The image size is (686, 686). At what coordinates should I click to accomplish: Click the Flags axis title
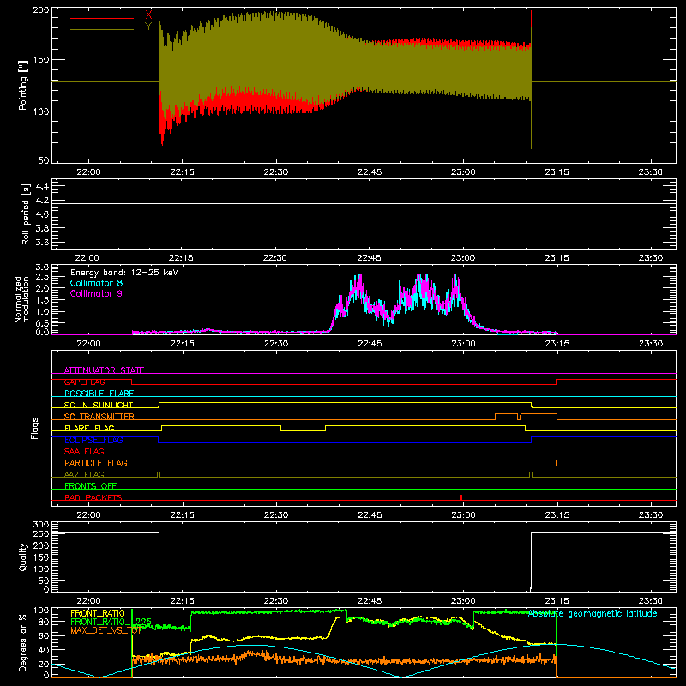point(34,428)
